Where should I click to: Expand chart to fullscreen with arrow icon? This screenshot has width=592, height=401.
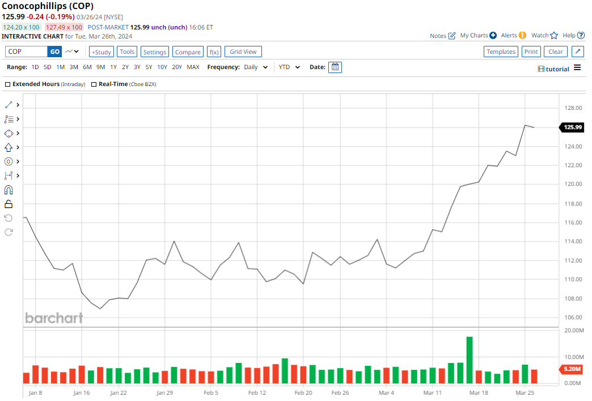pos(578,52)
